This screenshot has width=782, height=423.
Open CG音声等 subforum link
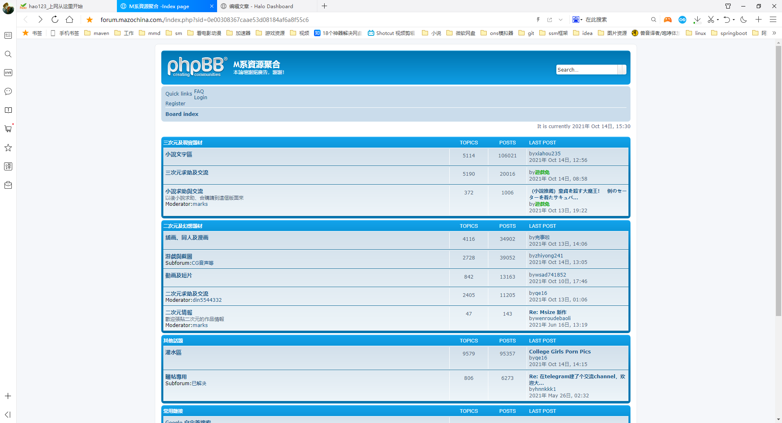click(x=202, y=263)
